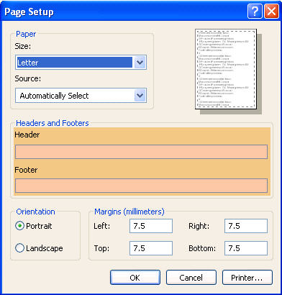The image size is (282, 295).
Task: Close the Page Setup dialog
Action: 271,11
